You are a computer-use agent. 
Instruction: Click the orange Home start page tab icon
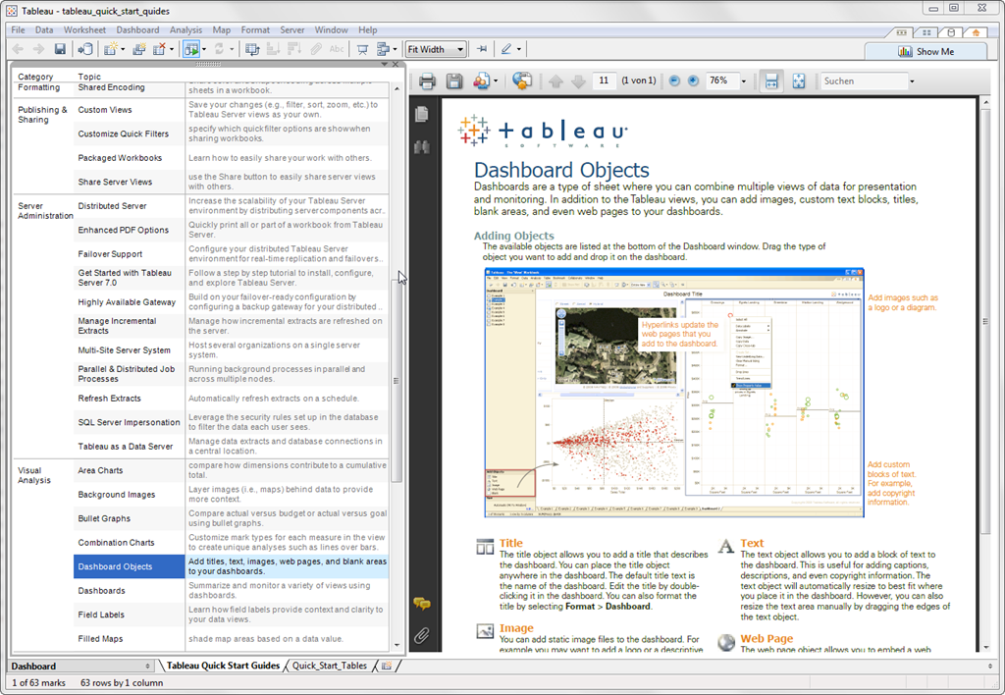(x=976, y=32)
